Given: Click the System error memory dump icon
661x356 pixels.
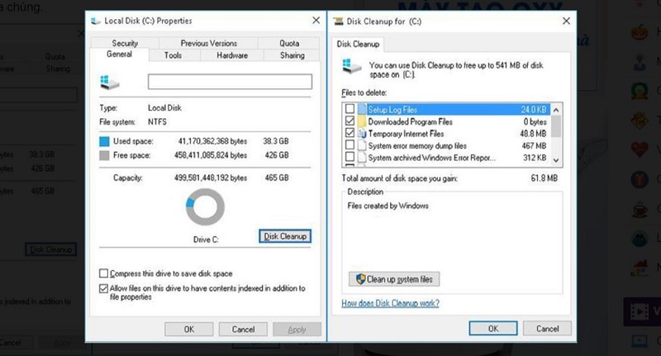Looking at the screenshot, I should 362,145.
